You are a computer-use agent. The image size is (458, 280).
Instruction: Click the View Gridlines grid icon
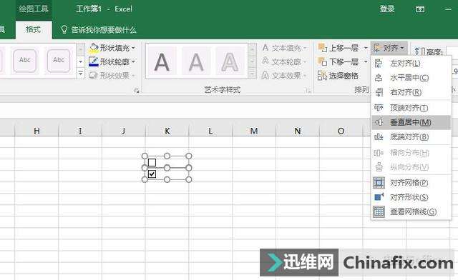tap(379, 211)
